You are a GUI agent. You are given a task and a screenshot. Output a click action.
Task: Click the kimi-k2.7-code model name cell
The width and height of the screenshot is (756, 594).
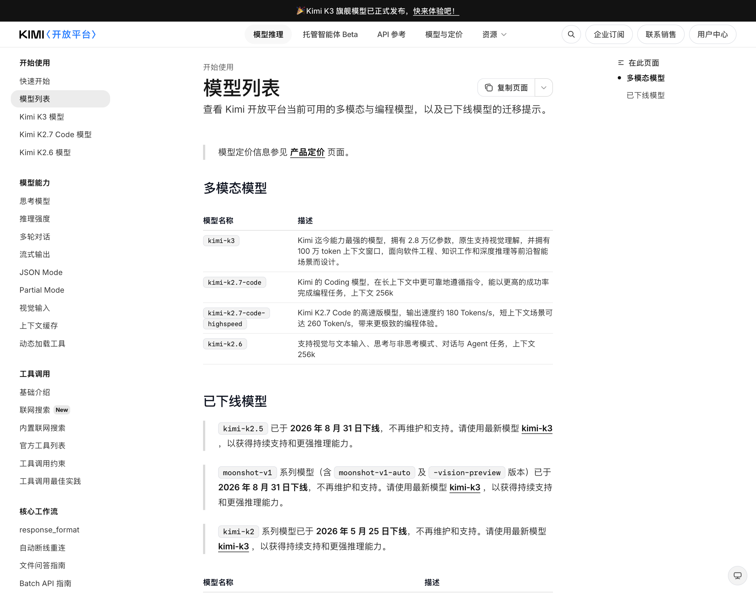point(234,282)
